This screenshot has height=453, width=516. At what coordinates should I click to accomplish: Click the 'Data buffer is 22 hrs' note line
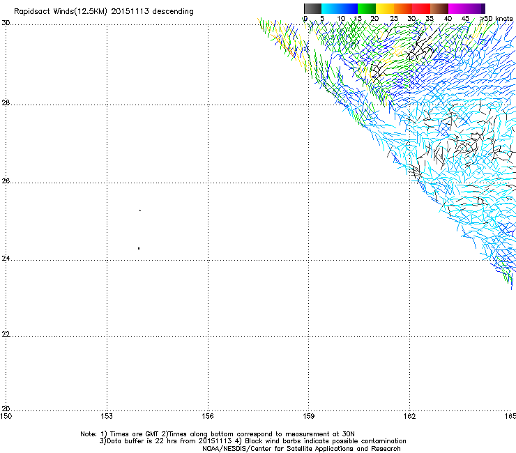tap(252, 441)
